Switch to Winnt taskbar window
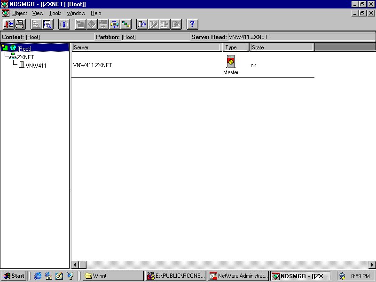The width and height of the screenshot is (376, 282). [113, 276]
